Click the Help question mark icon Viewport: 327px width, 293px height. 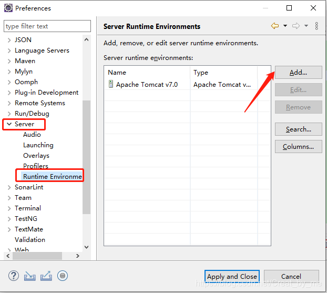coord(14,276)
